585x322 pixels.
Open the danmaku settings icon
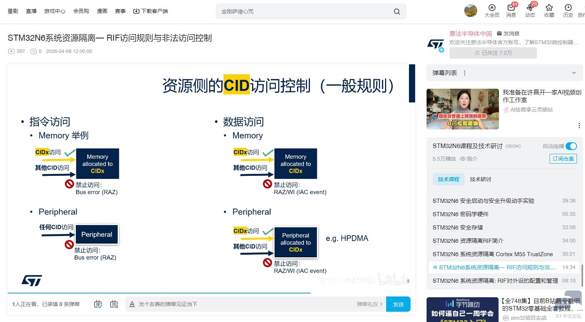[x=114, y=304]
